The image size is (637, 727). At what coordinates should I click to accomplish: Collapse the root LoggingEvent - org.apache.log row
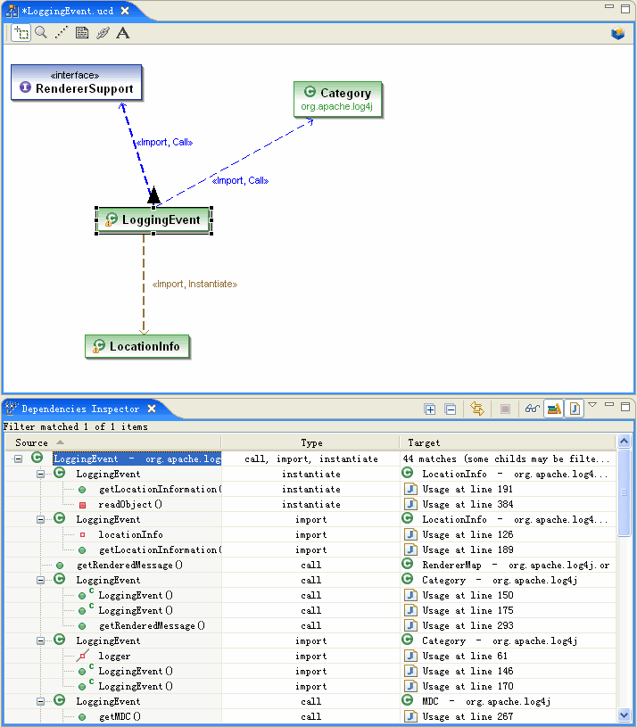[x=18, y=459]
